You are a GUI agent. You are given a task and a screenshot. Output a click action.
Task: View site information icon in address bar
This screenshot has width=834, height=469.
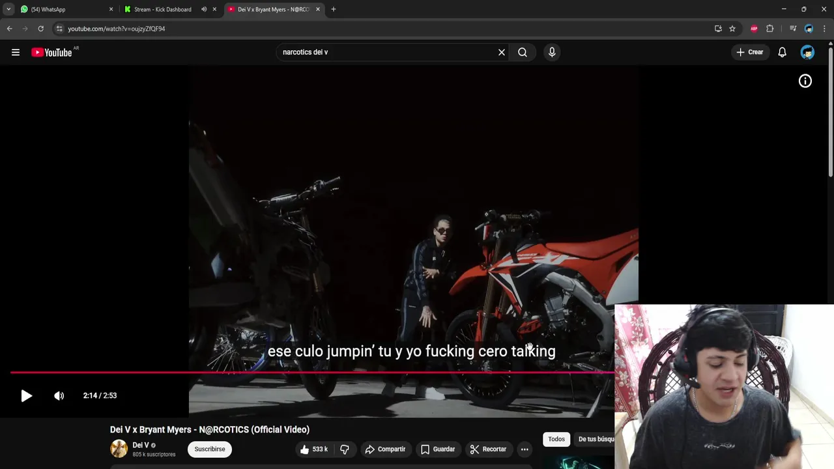pos(59,29)
